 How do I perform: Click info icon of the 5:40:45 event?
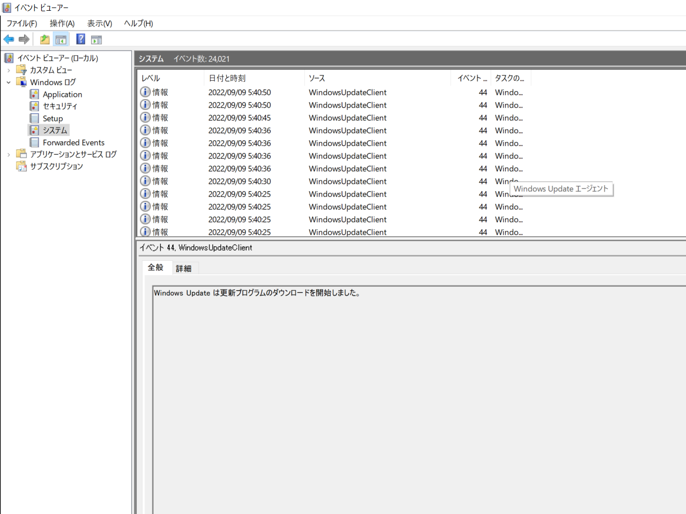click(145, 117)
